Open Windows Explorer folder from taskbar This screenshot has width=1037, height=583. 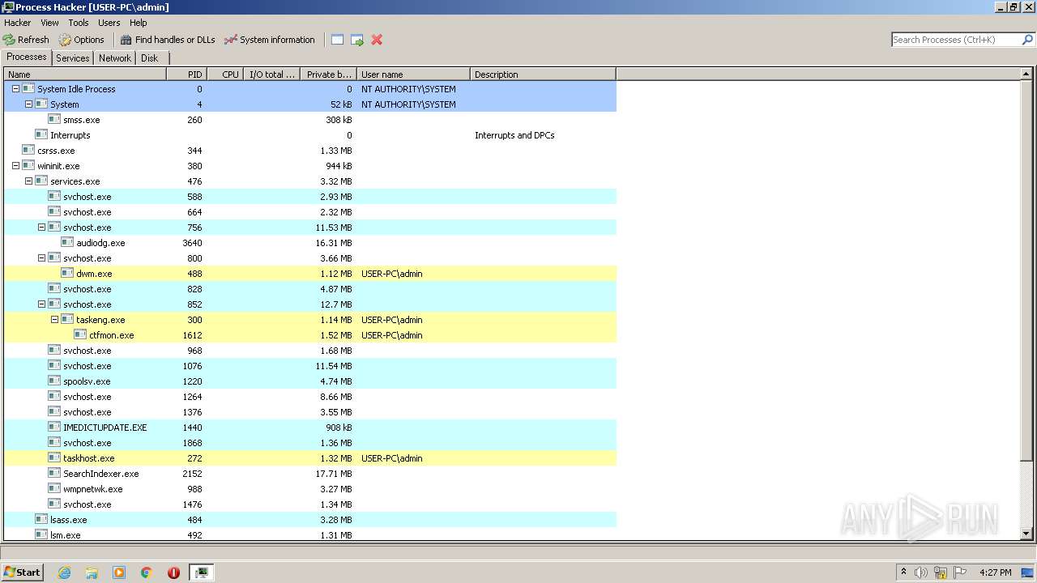click(92, 572)
